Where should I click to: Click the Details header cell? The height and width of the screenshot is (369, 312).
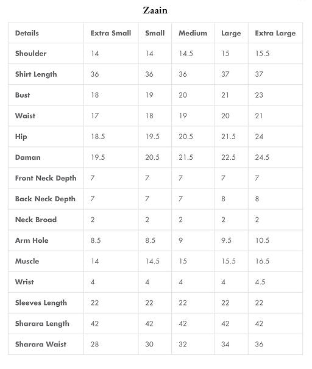(27, 33)
